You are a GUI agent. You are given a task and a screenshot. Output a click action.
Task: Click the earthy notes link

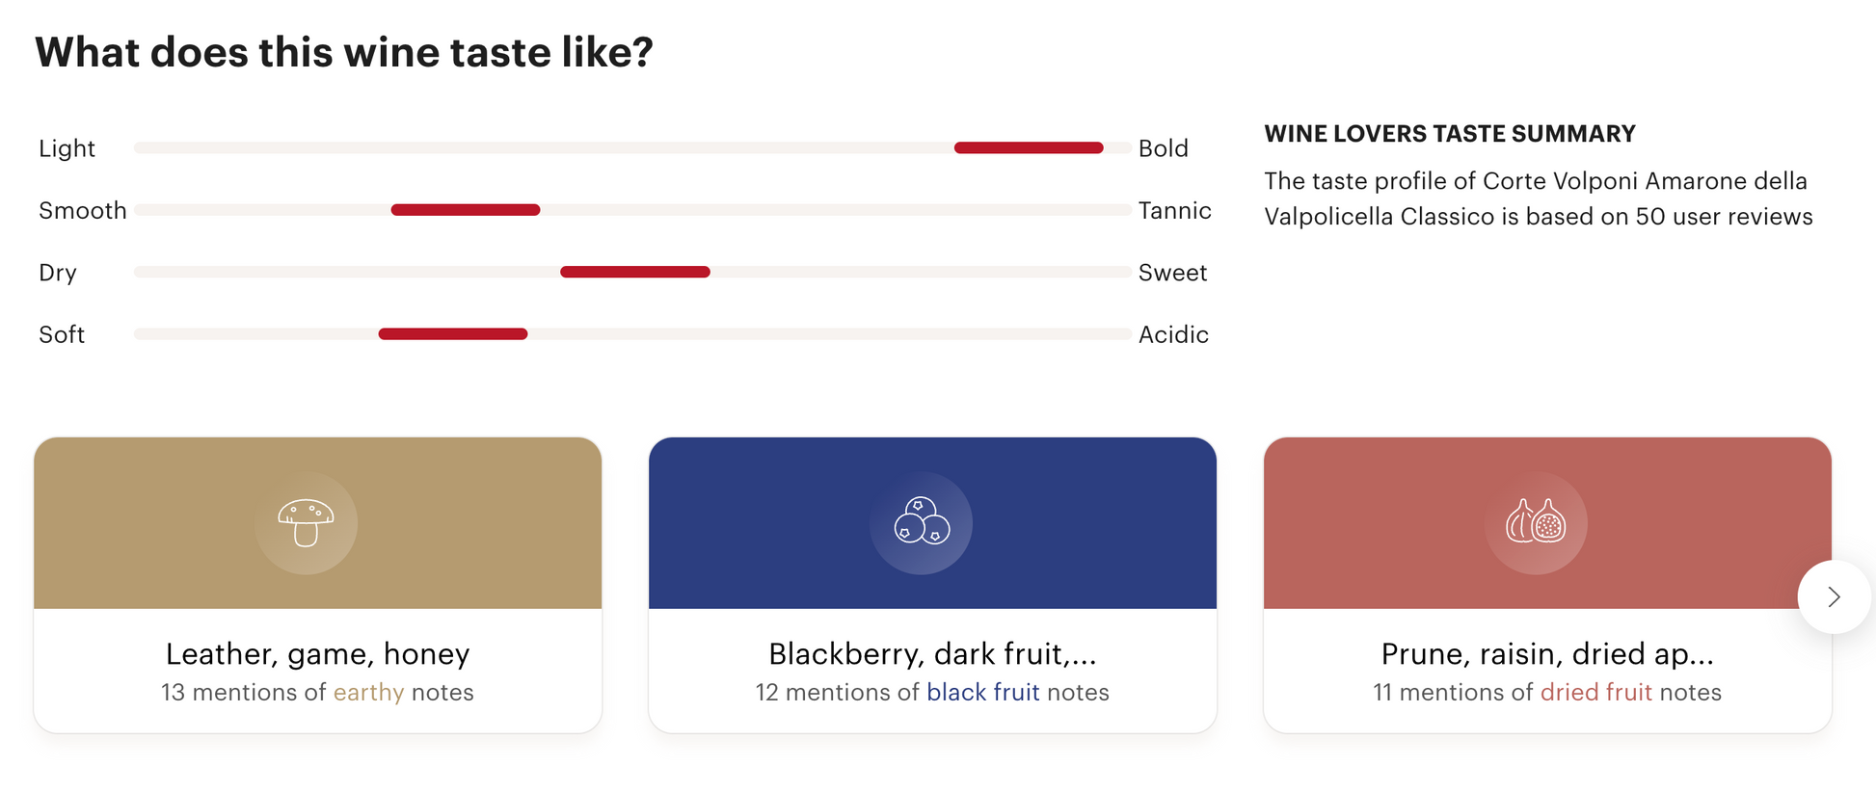(368, 693)
